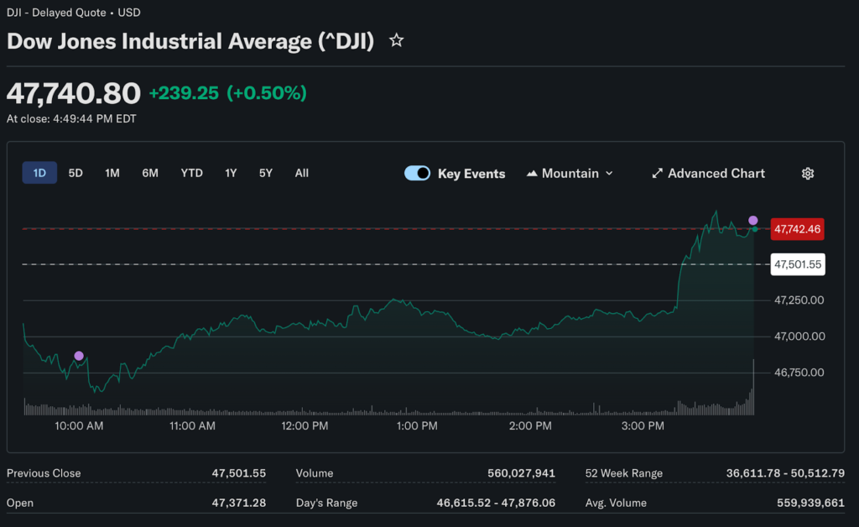The width and height of the screenshot is (859, 527).
Task: Expand the Mountain chart type dropdown chevron
Action: [x=609, y=174]
